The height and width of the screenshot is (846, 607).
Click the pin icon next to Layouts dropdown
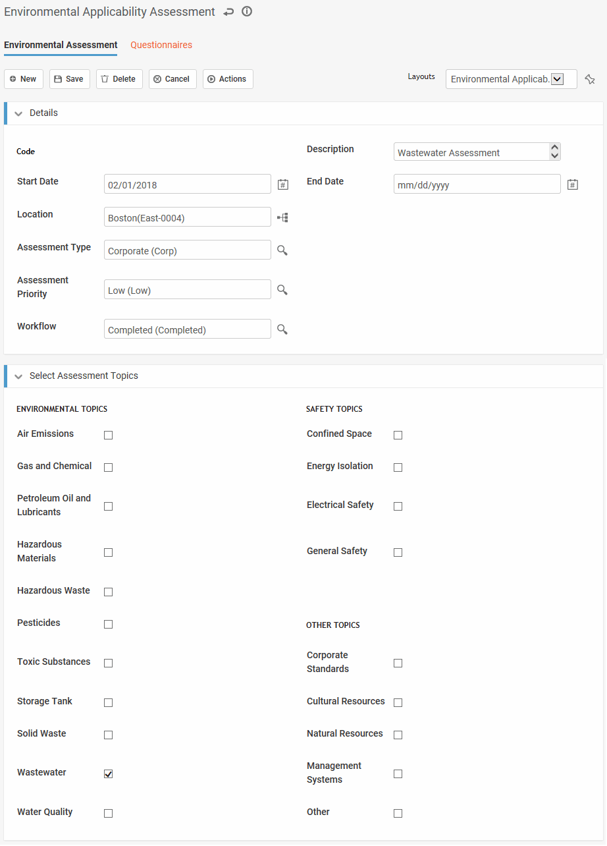(x=590, y=79)
